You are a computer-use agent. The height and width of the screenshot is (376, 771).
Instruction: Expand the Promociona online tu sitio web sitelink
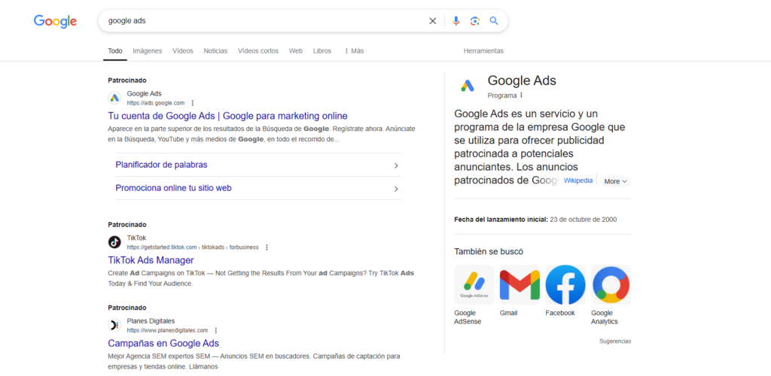click(x=258, y=188)
